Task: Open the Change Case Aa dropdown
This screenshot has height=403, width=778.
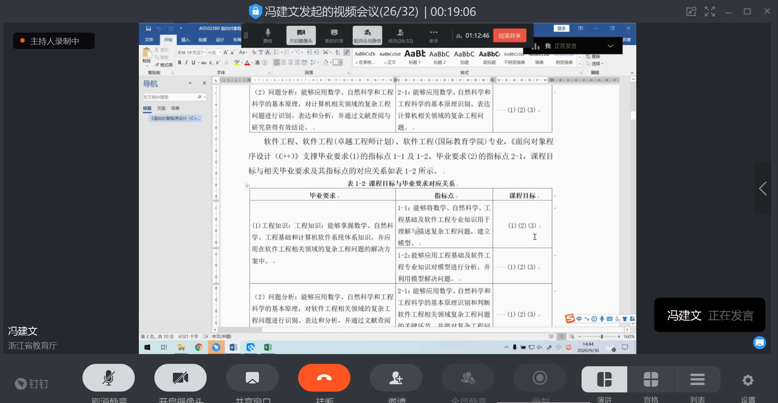Action: tap(243, 52)
